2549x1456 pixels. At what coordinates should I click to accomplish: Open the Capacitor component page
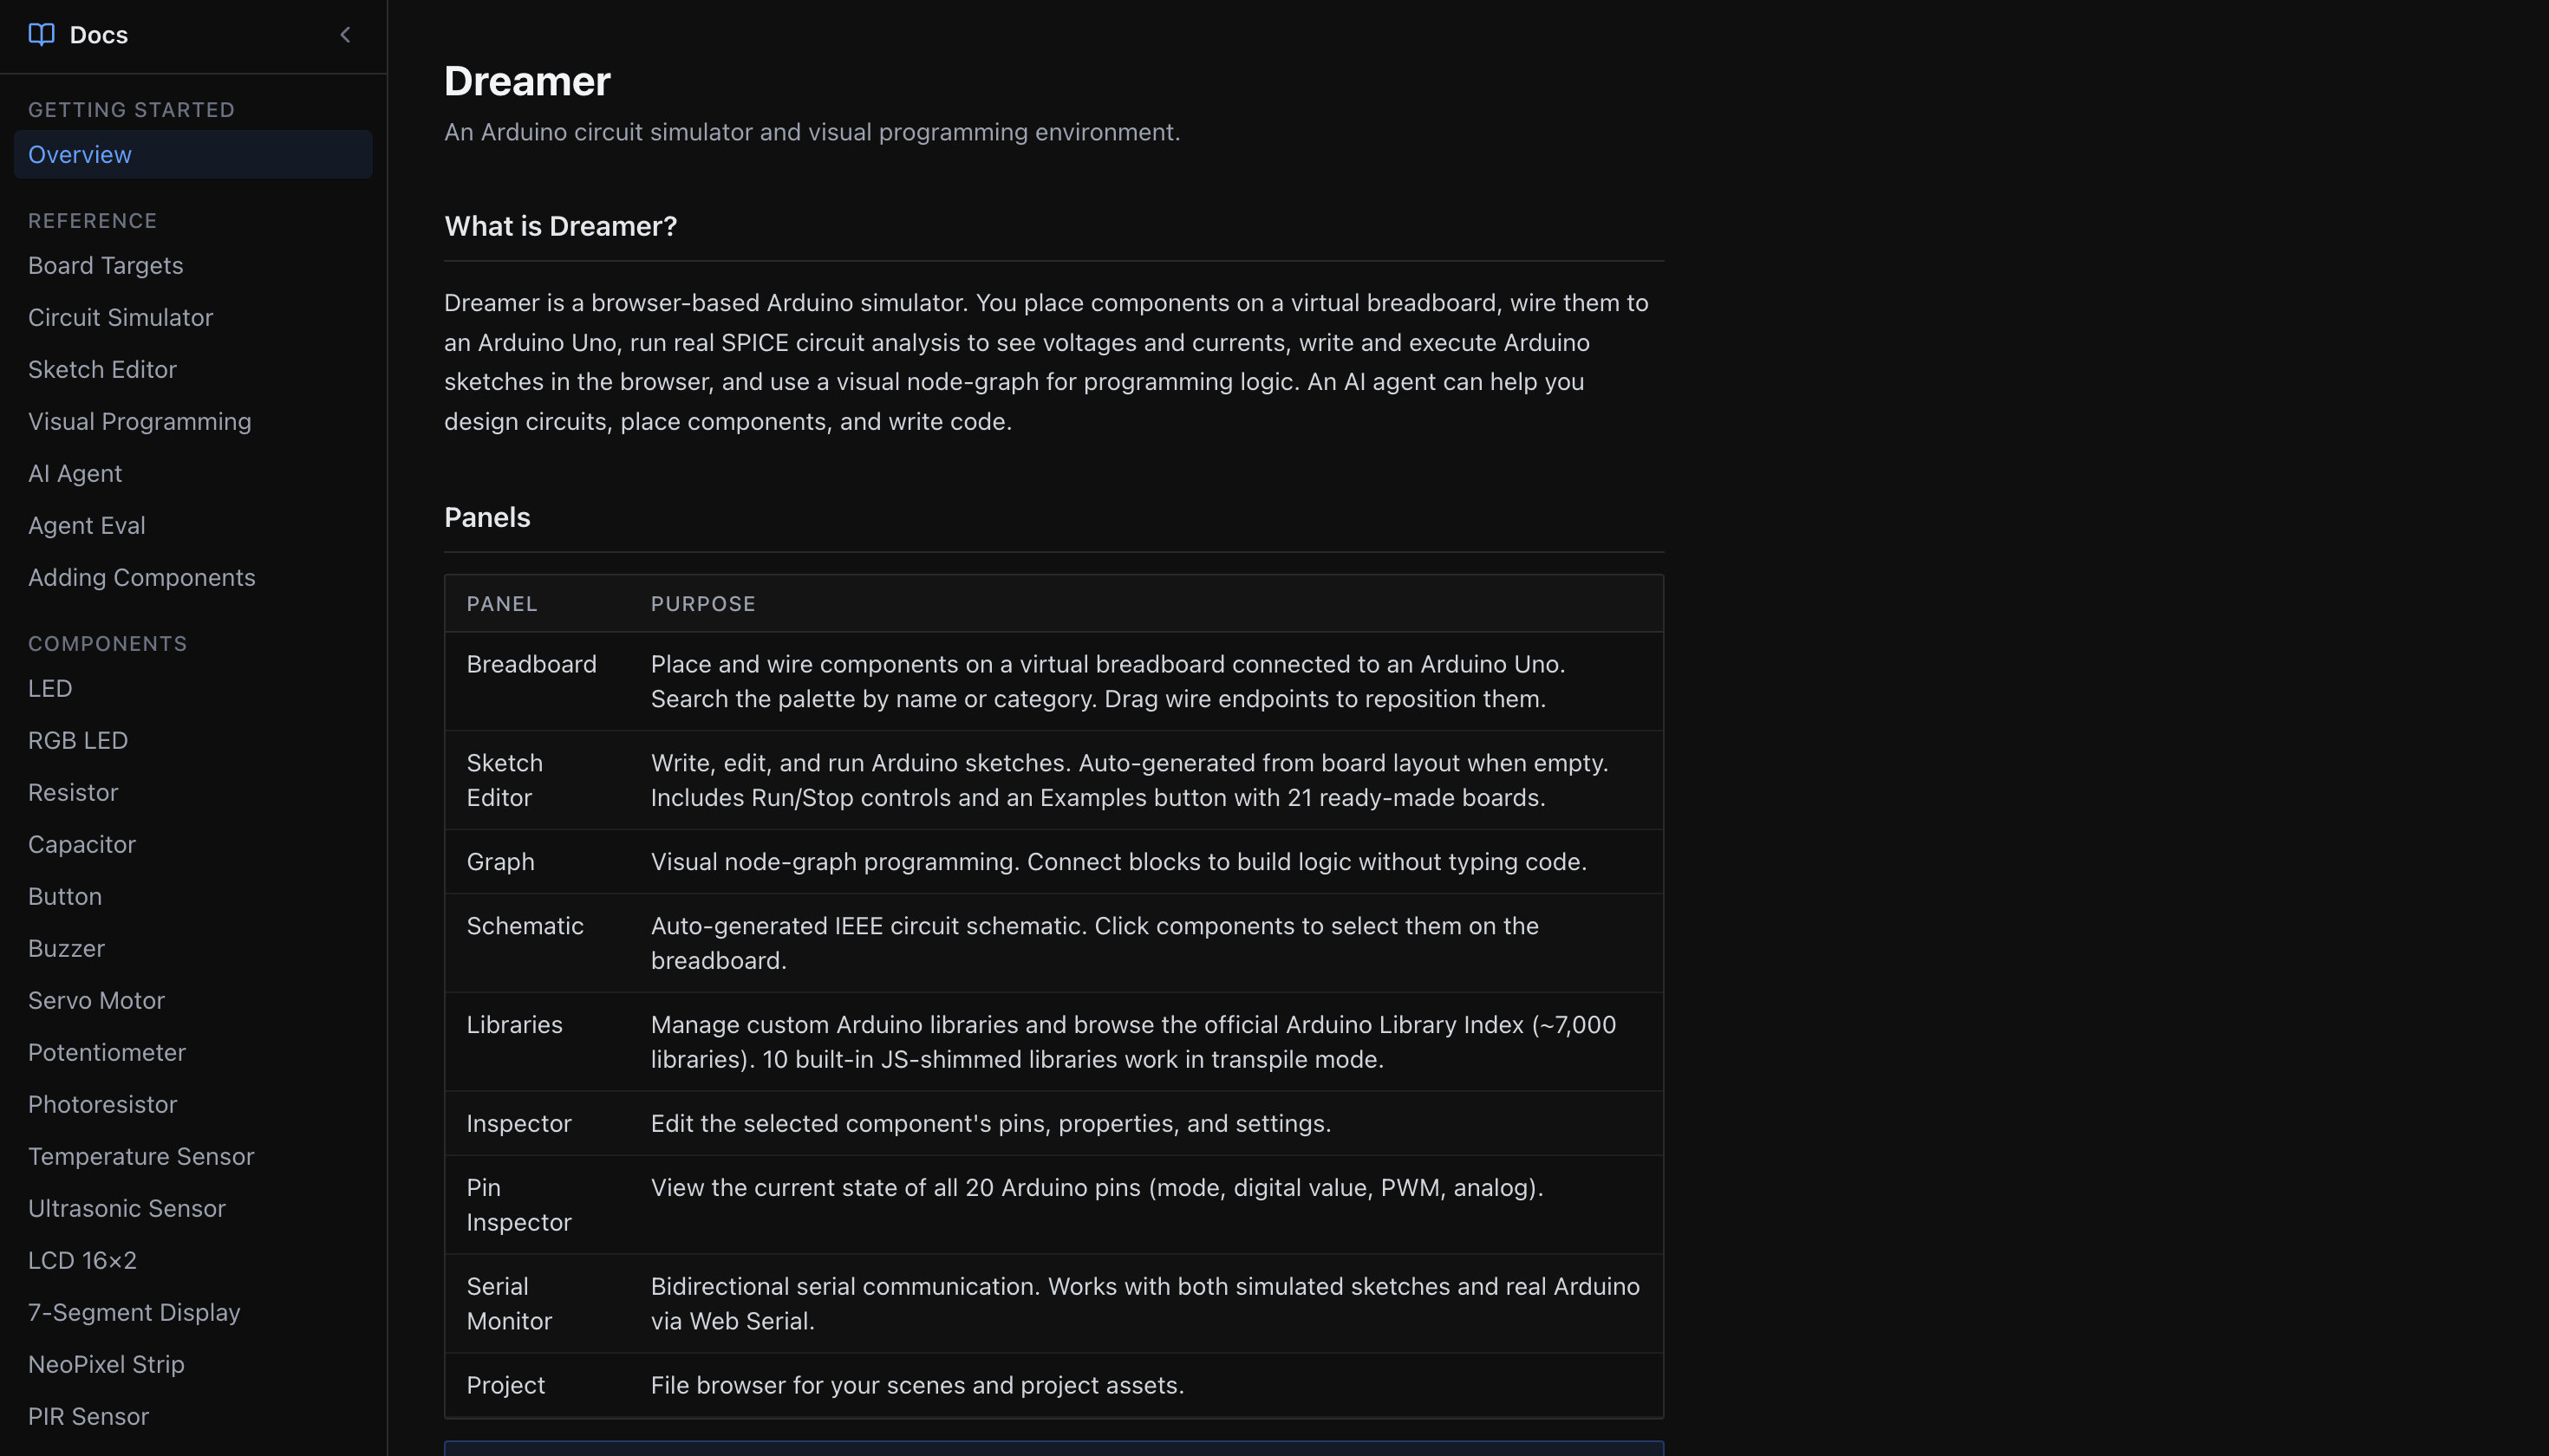tap(82, 845)
